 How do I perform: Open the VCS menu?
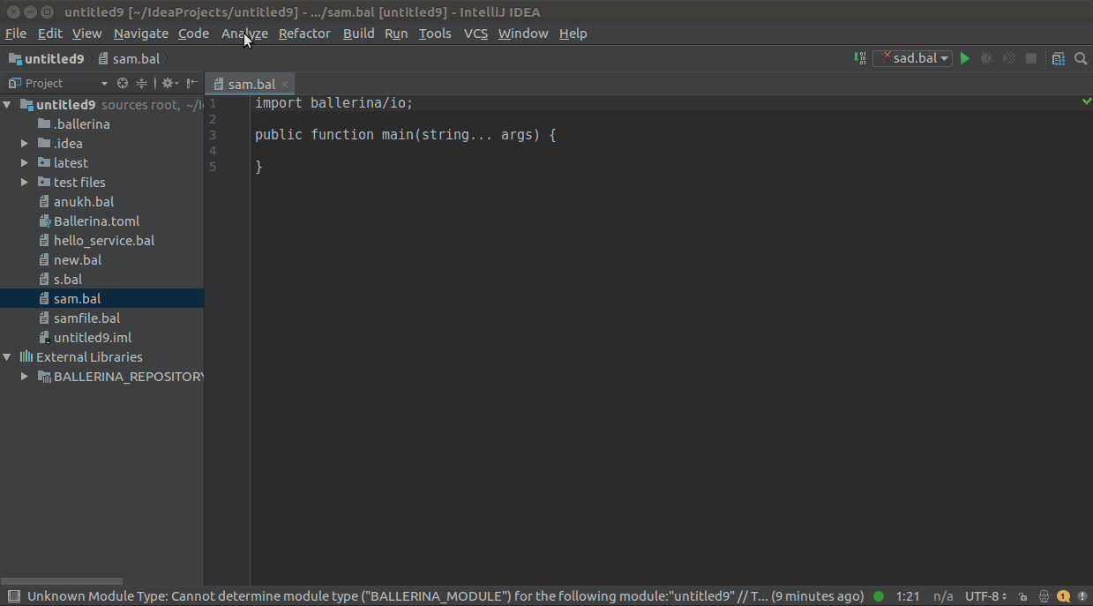coord(475,34)
